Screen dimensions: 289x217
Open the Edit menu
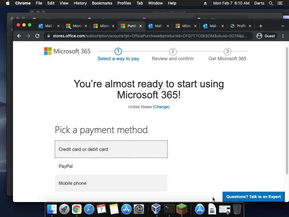click(51, 3)
